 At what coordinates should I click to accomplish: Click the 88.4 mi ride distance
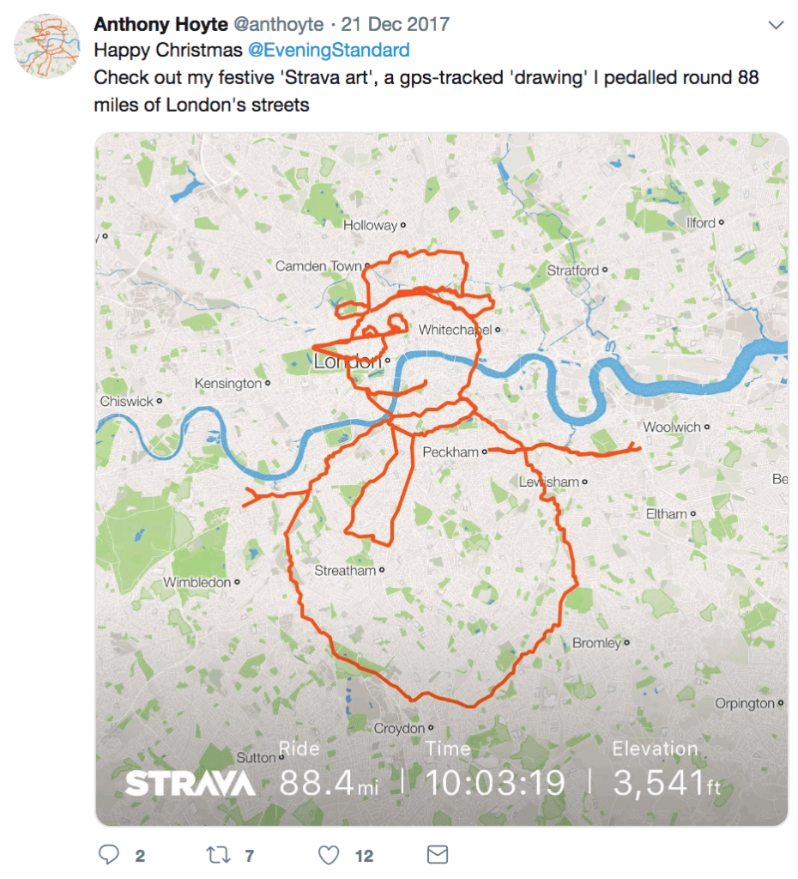tap(329, 783)
